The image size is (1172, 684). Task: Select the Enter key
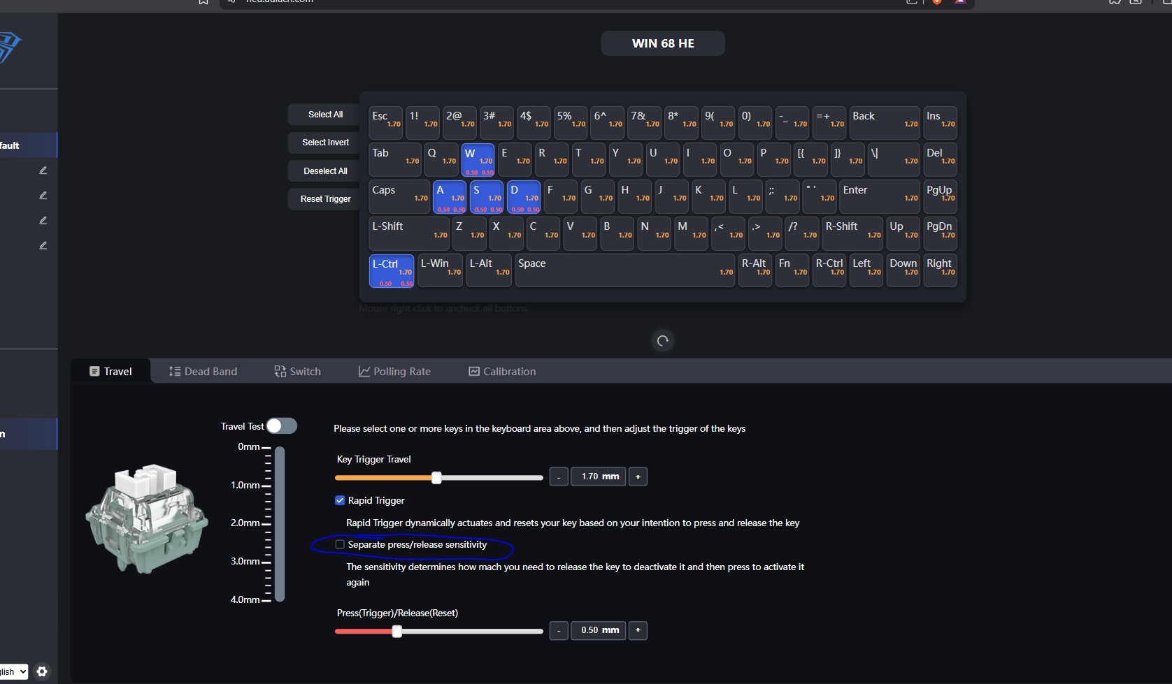880,197
